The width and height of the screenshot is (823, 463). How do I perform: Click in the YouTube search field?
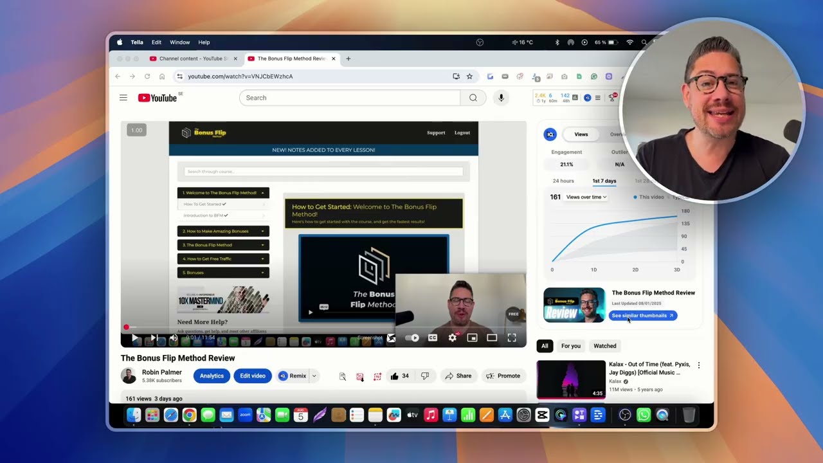click(350, 98)
